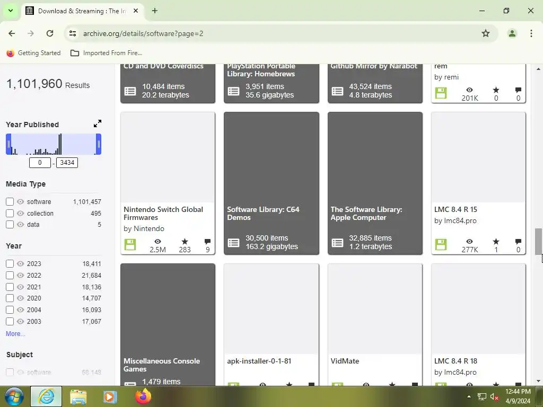The width and height of the screenshot is (543, 407).
Task: Toggle the eye icon next to 2023
Action: (21, 264)
